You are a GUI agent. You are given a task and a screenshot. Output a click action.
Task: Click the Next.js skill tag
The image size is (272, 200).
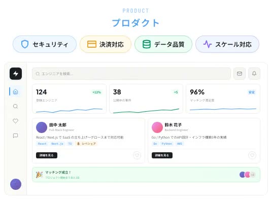[x=57, y=144]
